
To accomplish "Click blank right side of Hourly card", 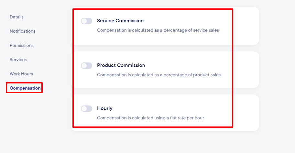I will [x=246, y=113].
